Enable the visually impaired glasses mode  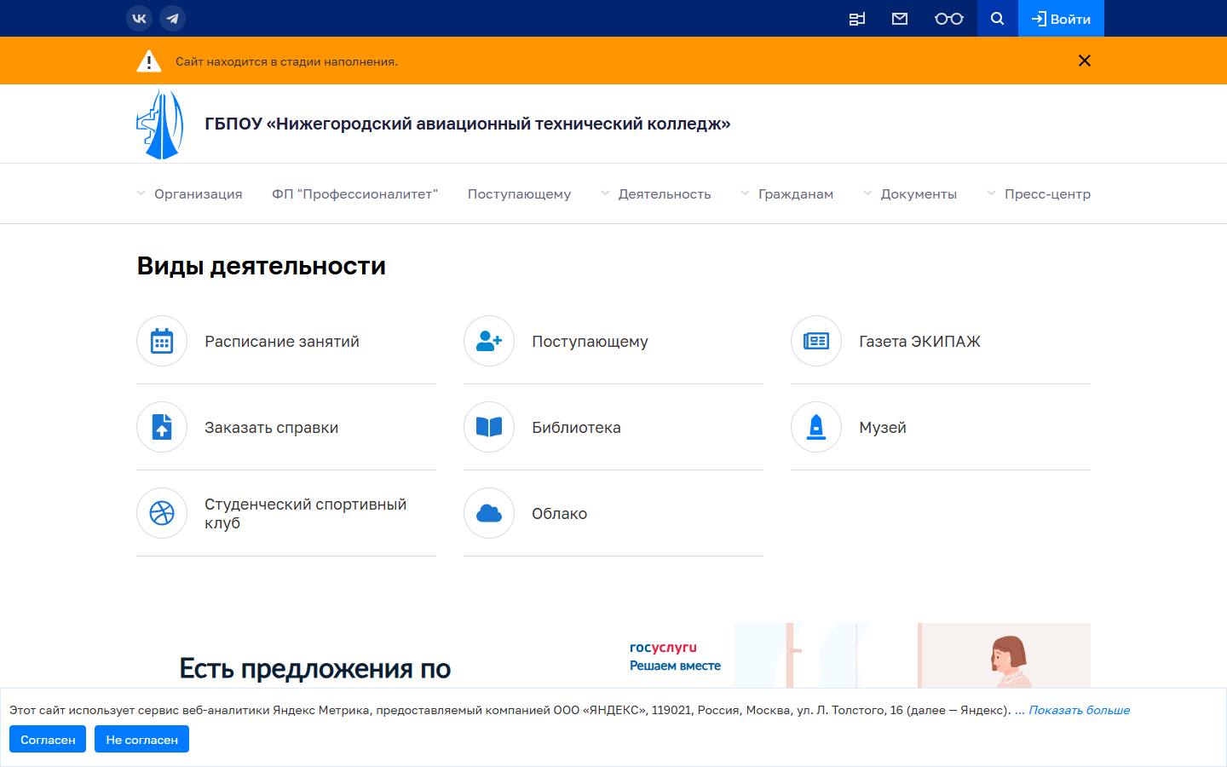[x=948, y=19]
